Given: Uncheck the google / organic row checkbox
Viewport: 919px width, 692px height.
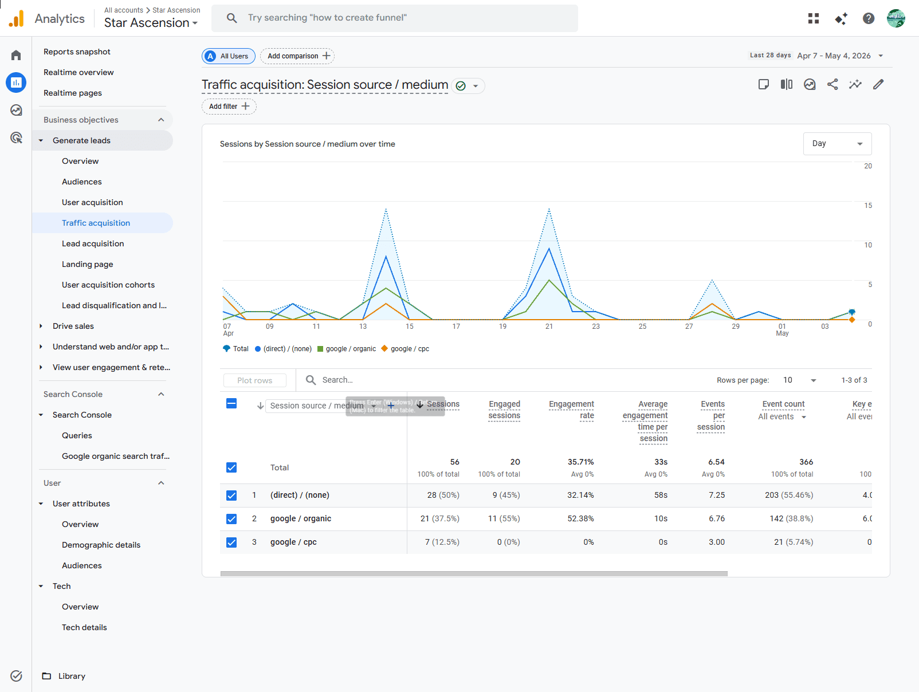Looking at the screenshot, I should coord(231,519).
